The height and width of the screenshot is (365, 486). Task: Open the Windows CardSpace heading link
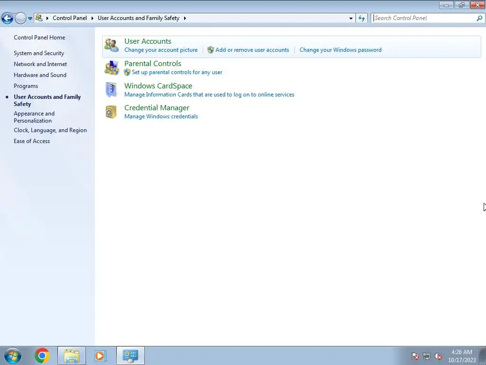pyautogui.click(x=158, y=86)
